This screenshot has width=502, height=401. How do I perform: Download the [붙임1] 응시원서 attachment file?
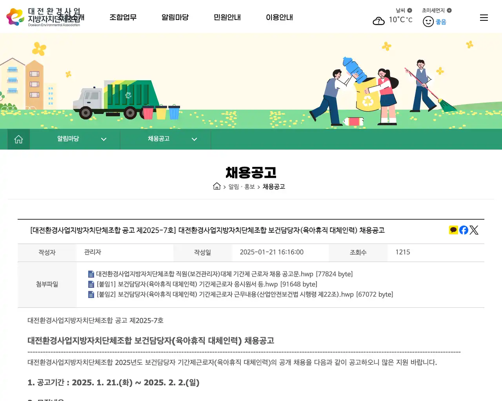click(207, 284)
